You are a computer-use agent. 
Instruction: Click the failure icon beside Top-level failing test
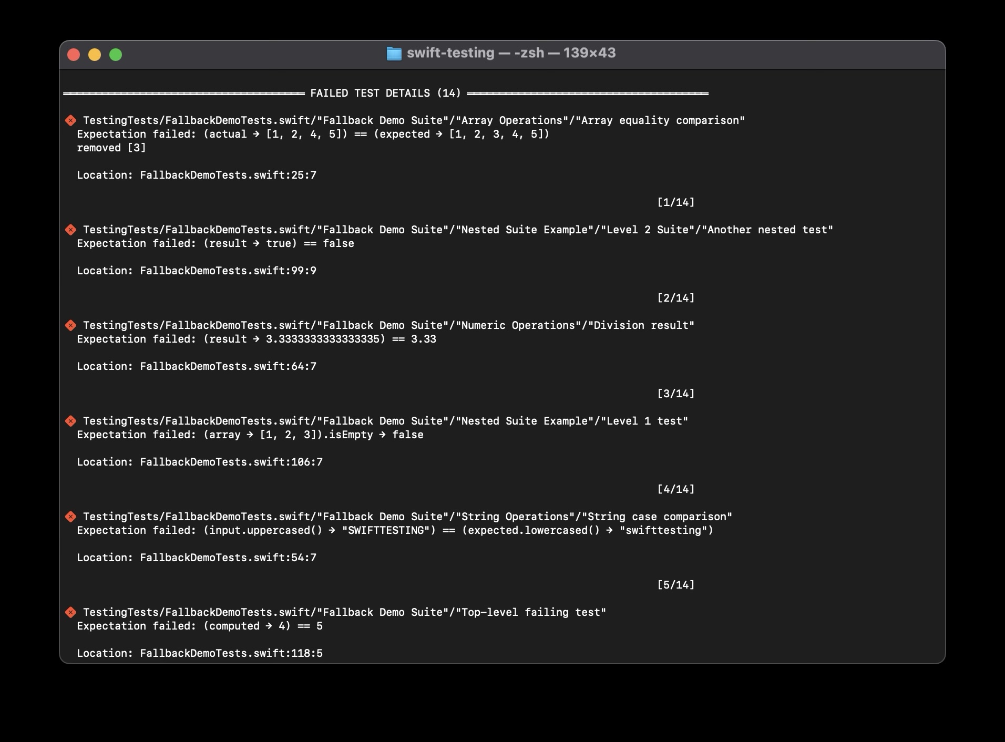coord(70,613)
